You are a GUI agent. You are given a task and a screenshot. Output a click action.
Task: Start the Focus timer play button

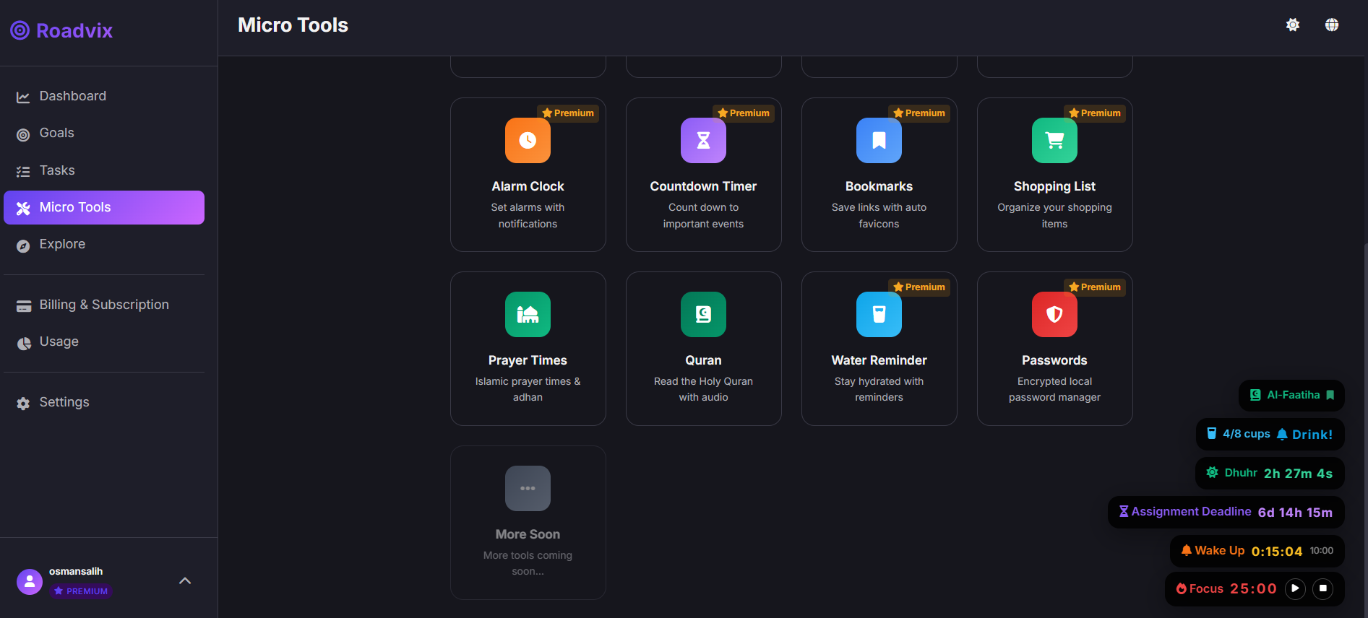(x=1295, y=588)
